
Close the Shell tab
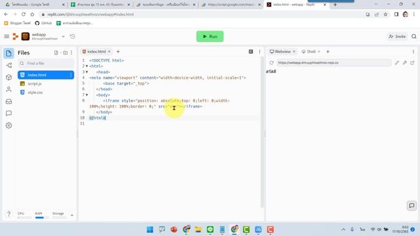coord(319,51)
